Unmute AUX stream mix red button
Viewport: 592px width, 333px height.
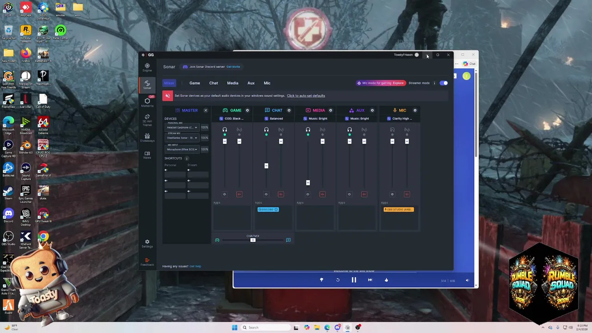click(364, 194)
